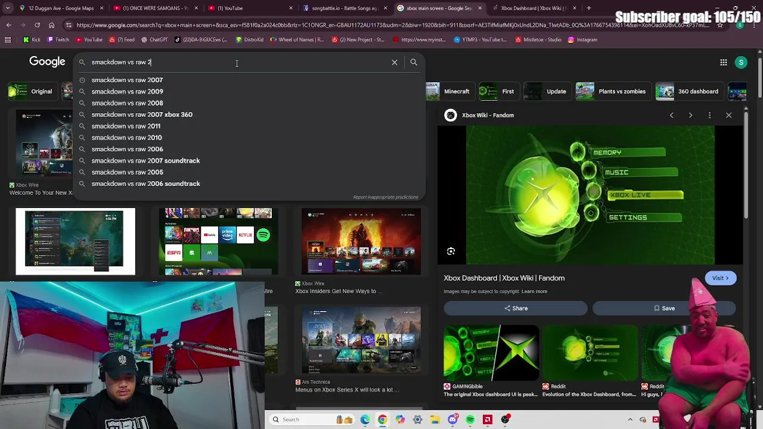Screen dimensions: 763x429
Task: Click the Google logo
Action: (47, 62)
